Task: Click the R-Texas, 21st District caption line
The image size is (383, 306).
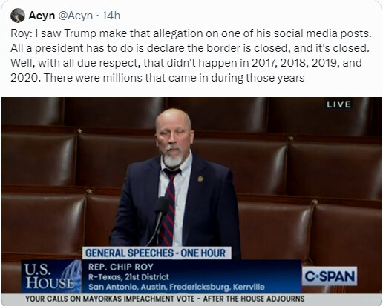Action: 128,277
